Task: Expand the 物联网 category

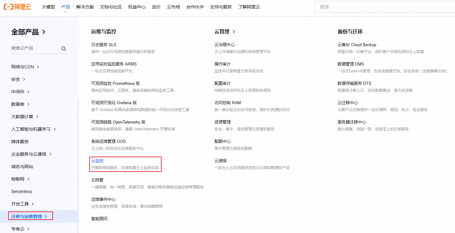Action: tap(20, 179)
